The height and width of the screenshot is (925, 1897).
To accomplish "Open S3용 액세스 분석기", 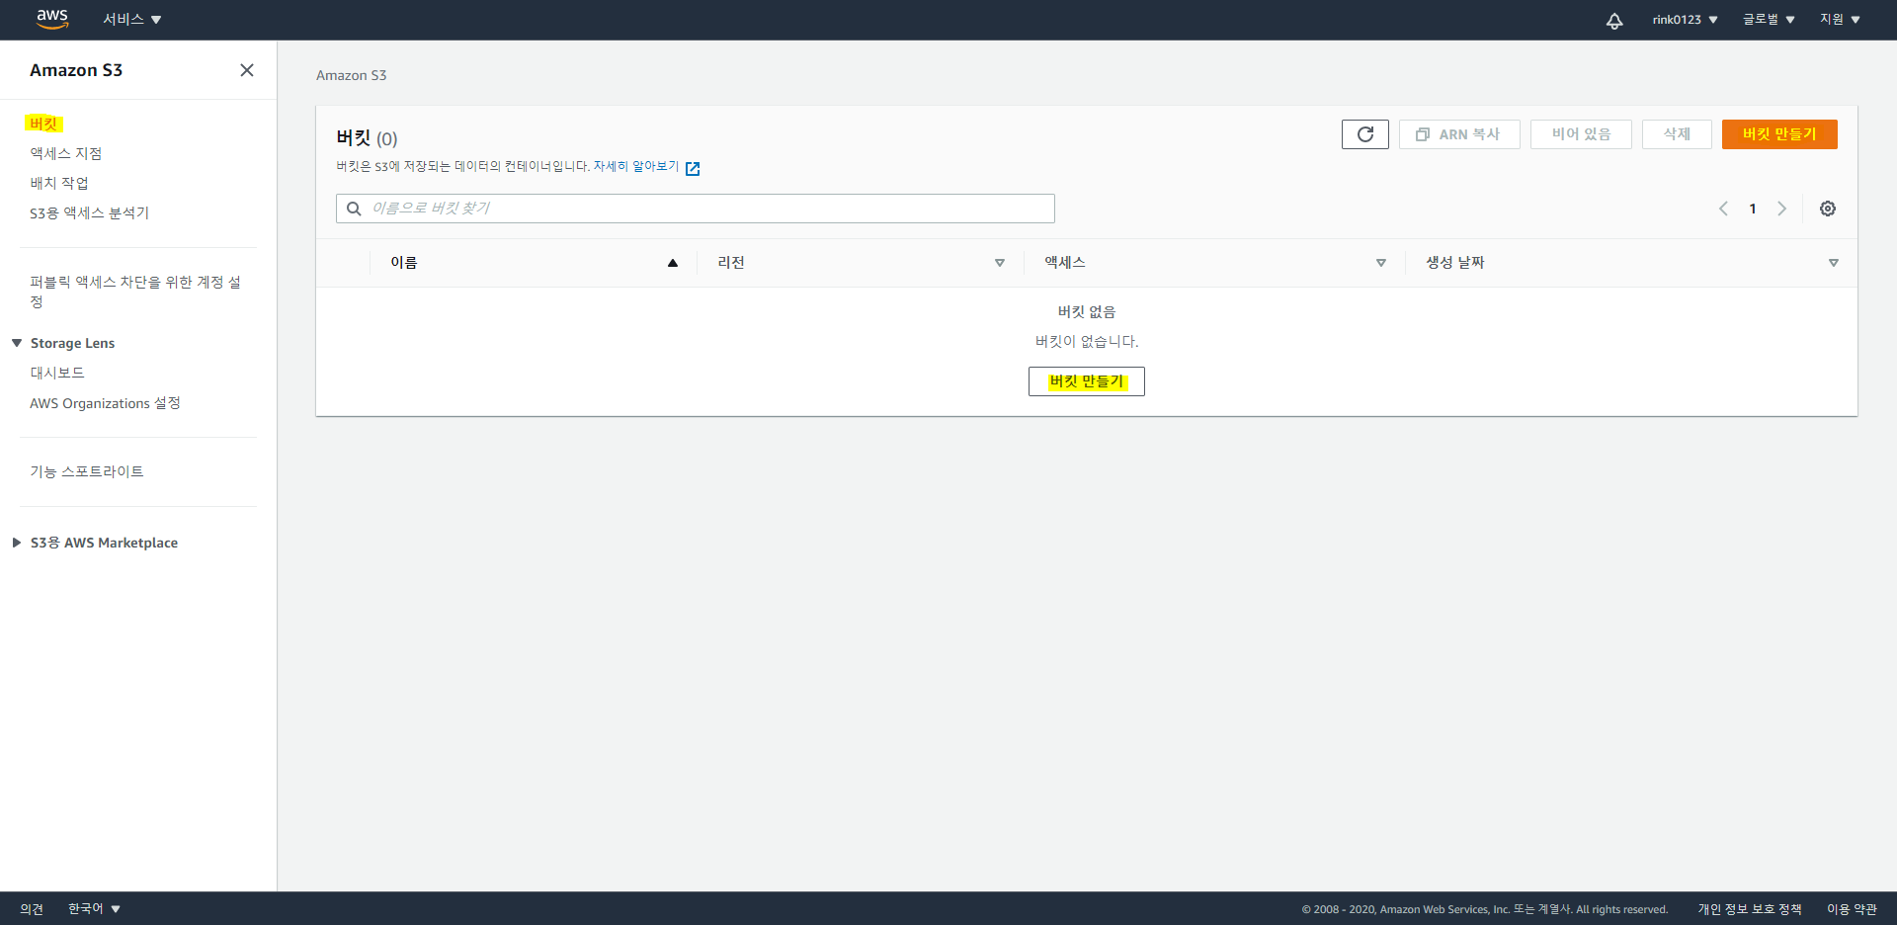I will [89, 212].
